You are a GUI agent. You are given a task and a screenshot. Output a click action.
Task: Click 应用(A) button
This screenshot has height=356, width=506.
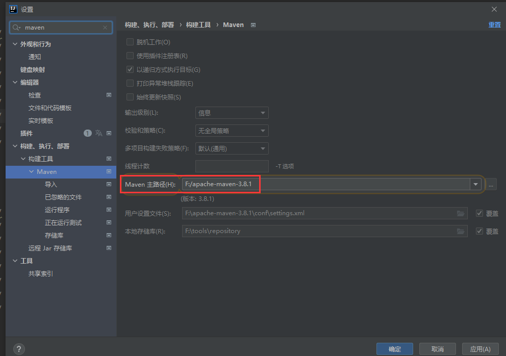click(480, 349)
